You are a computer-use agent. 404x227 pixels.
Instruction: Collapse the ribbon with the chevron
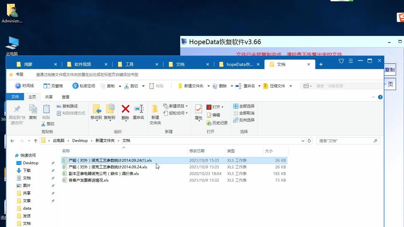(x=374, y=97)
